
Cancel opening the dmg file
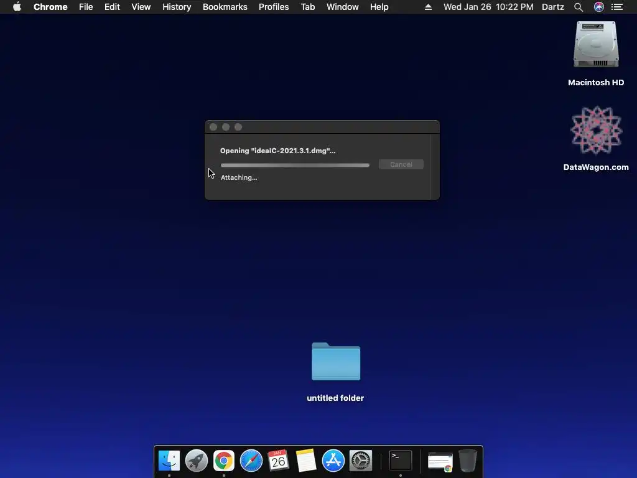401,164
